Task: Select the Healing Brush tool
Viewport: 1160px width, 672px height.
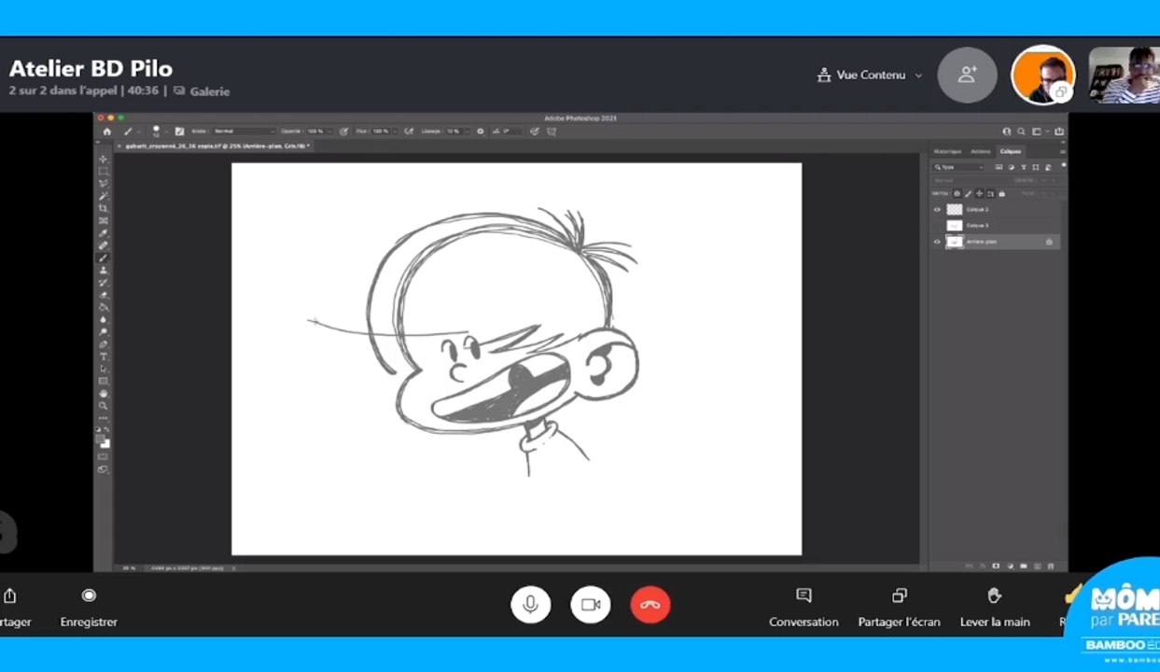Action: click(104, 245)
